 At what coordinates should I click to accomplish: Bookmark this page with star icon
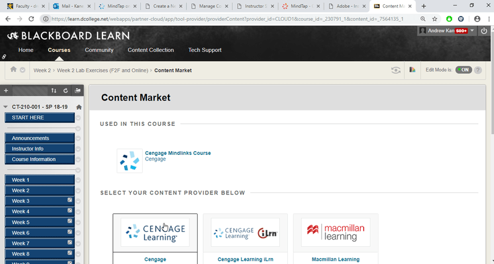[435, 19]
